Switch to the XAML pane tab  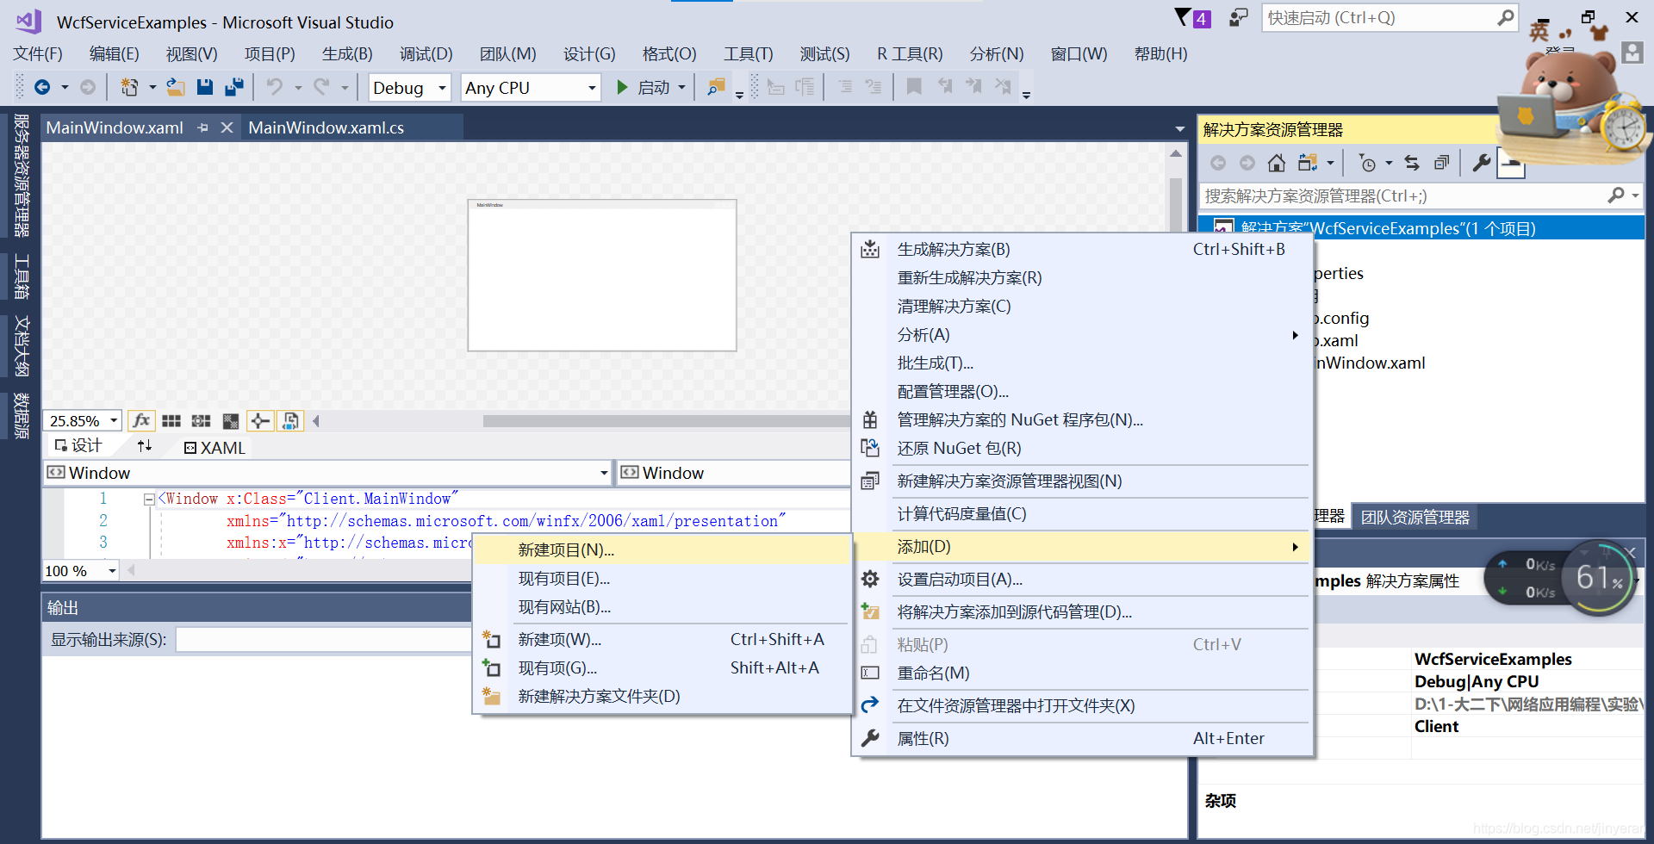point(215,447)
